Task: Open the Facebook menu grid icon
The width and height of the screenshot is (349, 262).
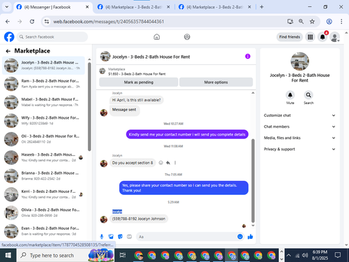Action: [x=310, y=37]
